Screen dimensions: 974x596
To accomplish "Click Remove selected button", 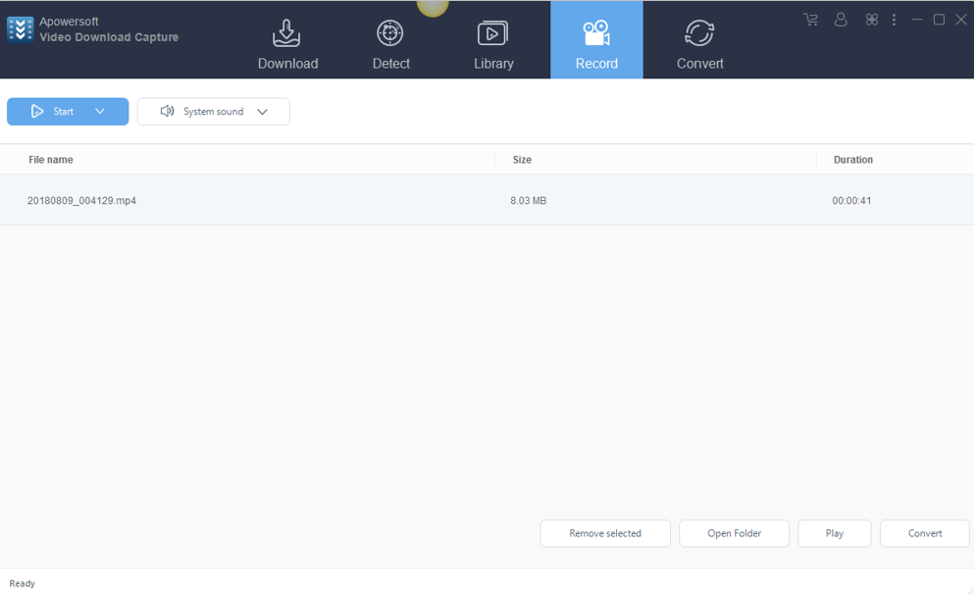I will coord(605,533).
